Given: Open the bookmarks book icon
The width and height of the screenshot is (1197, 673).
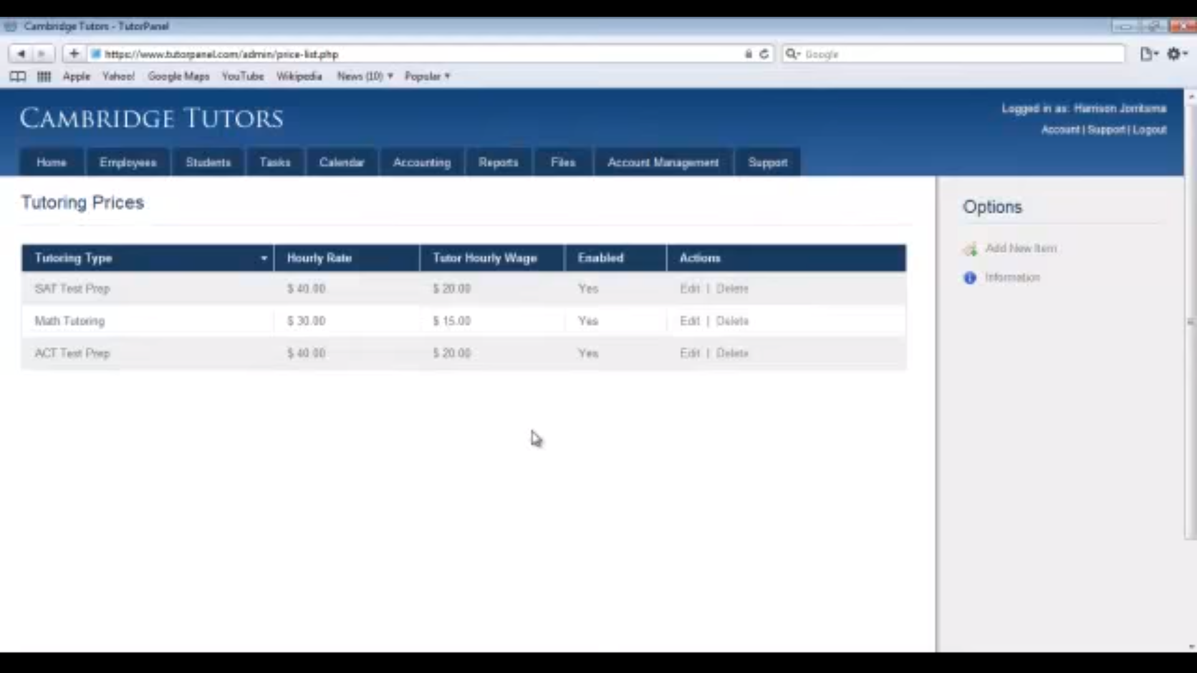Looking at the screenshot, I should click(17, 77).
